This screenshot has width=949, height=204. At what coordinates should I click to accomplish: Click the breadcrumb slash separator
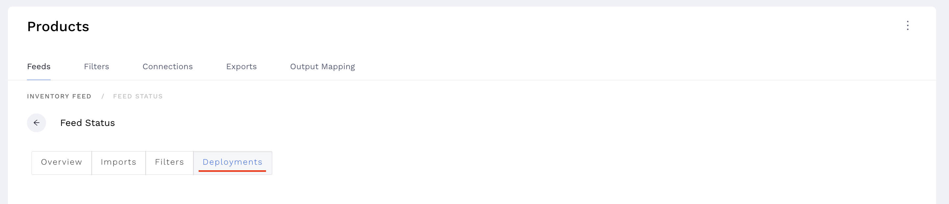pos(103,96)
